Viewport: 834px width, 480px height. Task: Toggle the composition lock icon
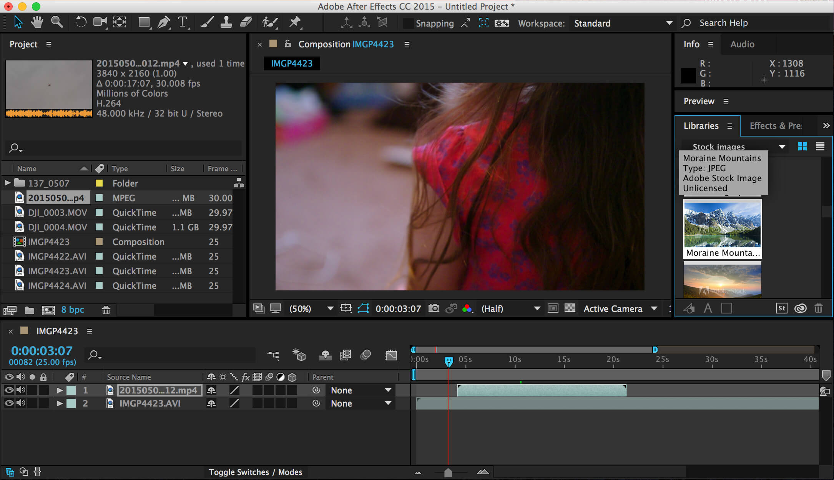(287, 44)
